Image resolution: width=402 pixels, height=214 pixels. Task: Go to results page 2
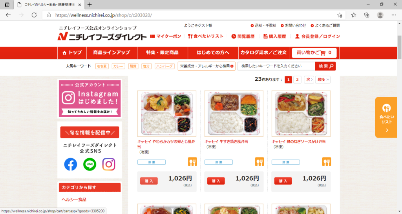[x=298, y=80]
